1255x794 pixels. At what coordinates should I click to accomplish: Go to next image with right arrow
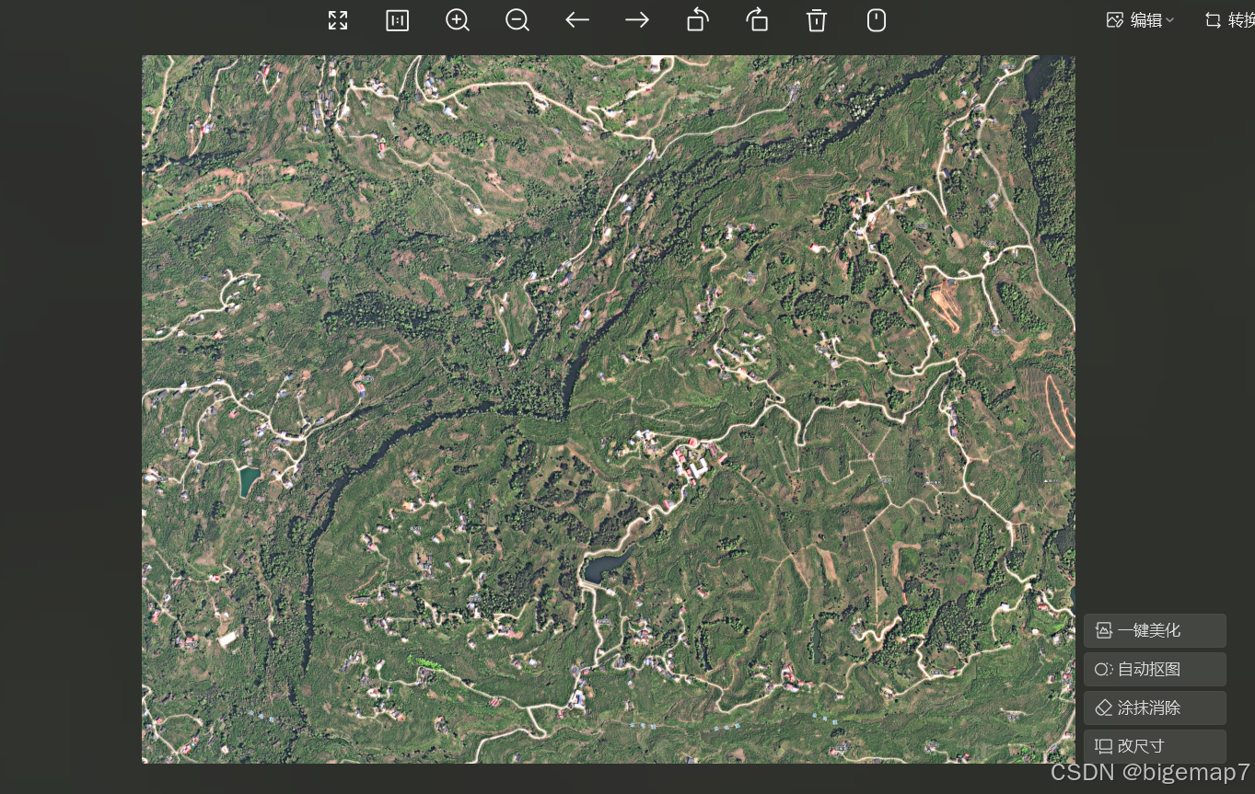click(637, 20)
